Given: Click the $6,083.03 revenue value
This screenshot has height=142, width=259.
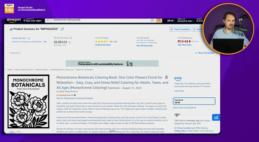Looking at the screenshot, I should (60, 42).
